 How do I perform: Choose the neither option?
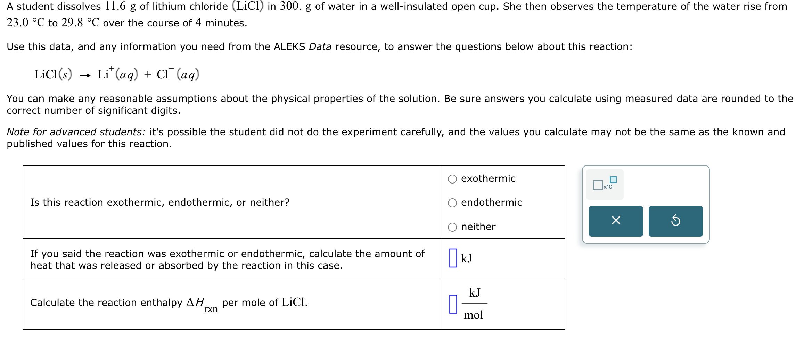tap(452, 227)
